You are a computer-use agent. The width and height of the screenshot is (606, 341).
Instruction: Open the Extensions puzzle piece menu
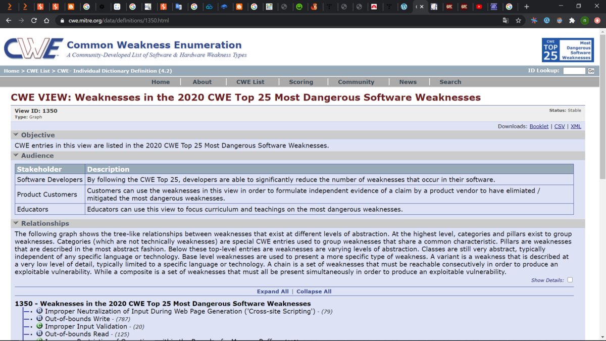(x=572, y=21)
